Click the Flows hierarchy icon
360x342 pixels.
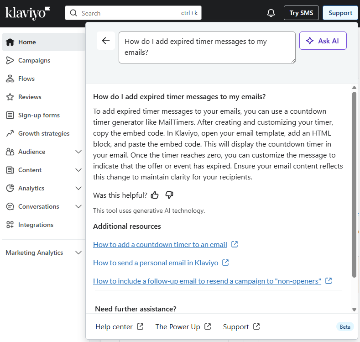pyautogui.click(x=10, y=79)
